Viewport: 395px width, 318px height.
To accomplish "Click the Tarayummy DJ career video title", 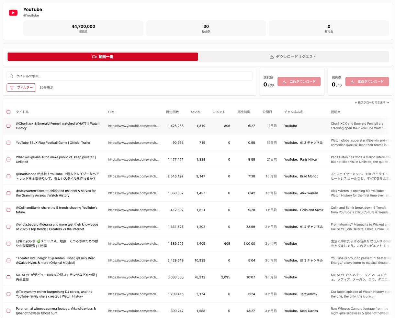I will pos(54,294).
